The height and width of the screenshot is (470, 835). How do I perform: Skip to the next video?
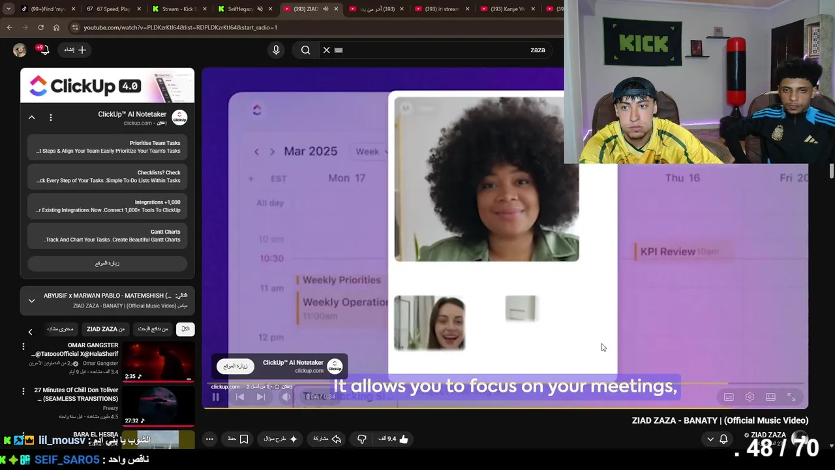261,397
